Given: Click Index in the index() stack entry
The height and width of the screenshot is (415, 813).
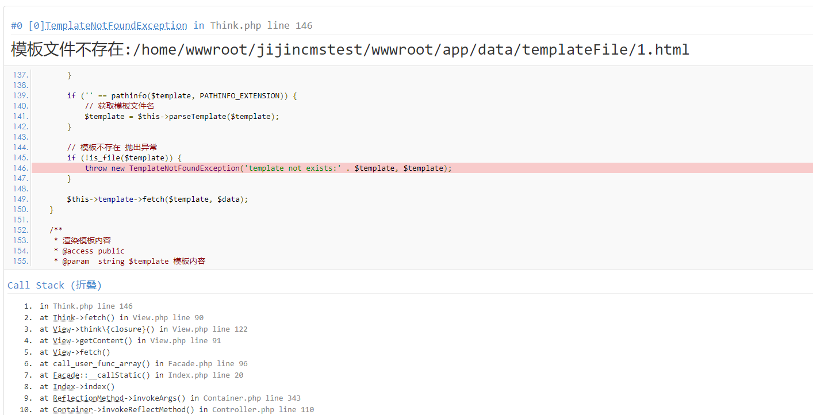Looking at the screenshot, I should point(64,386).
